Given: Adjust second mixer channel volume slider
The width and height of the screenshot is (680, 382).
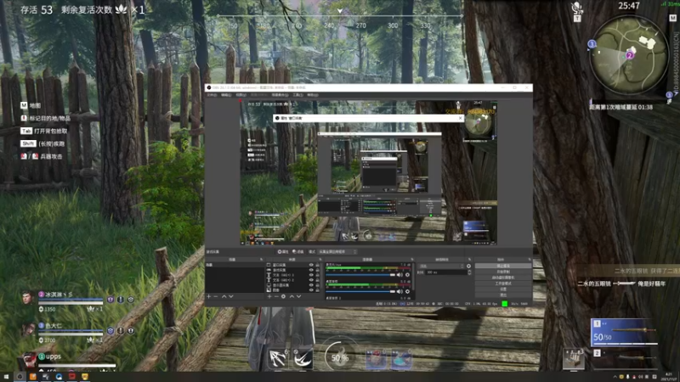Looking at the screenshot, I should click(x=360, y=291).
